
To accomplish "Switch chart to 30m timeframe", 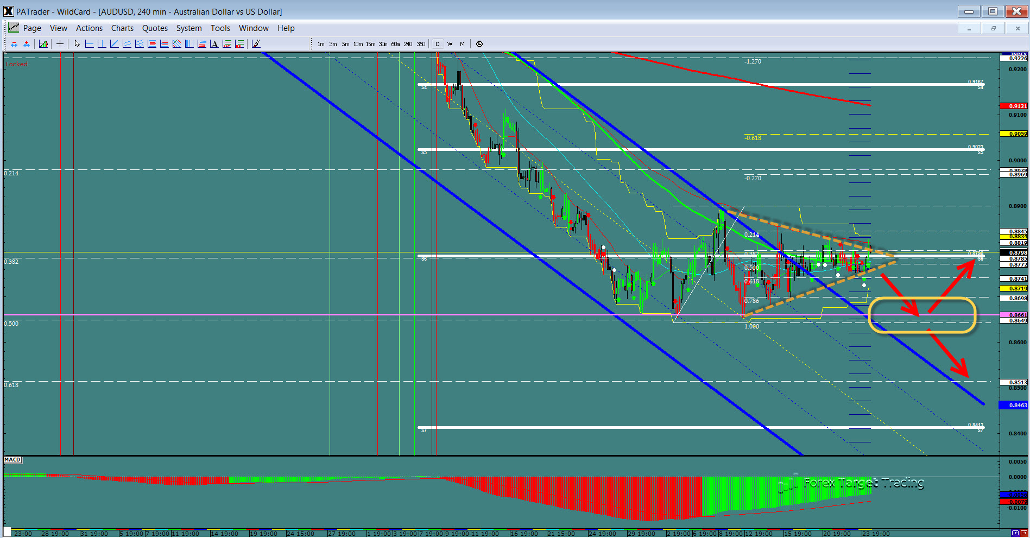I will (x=383, y=44).
